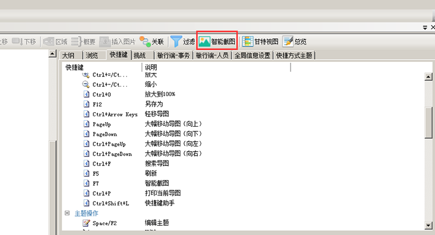
Task: Click the icon beside PageUp
Action: (86, 124)
